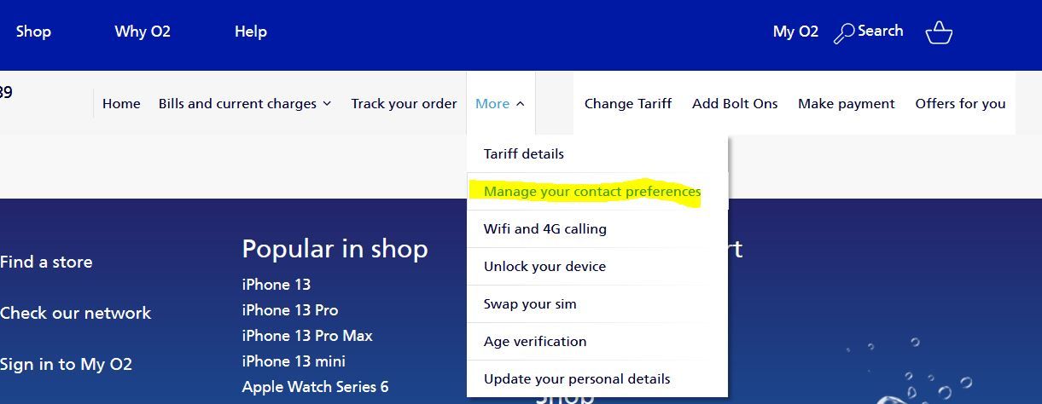The width and height of the screenshot is (1042, 404).
Task: Select Unlock your device
Action: click(x=544, y=267)
